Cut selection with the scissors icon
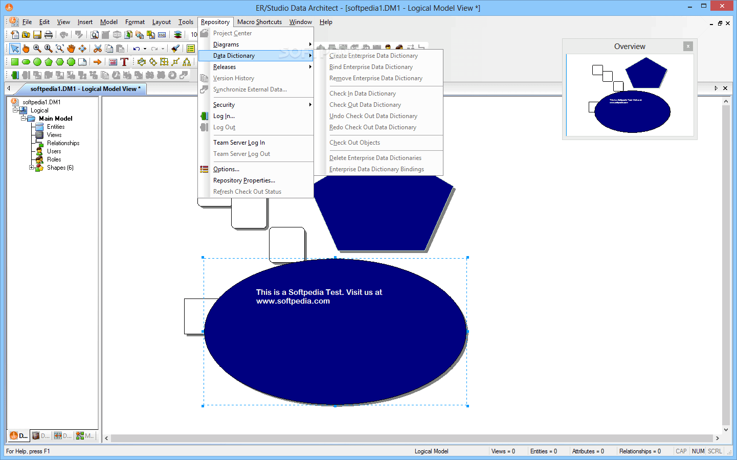Screen dimensions: 737x460 click(x=98, y=49)
